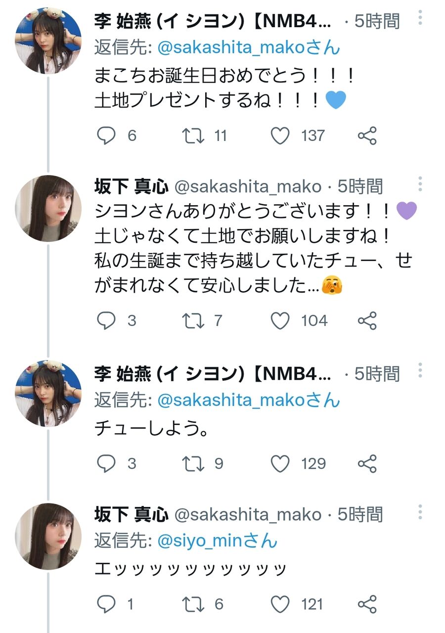The height and width of the screenshot is (633, 445).
Task: Retweet the first tweet with 11 retweets
Action: (x=193, y=136)
